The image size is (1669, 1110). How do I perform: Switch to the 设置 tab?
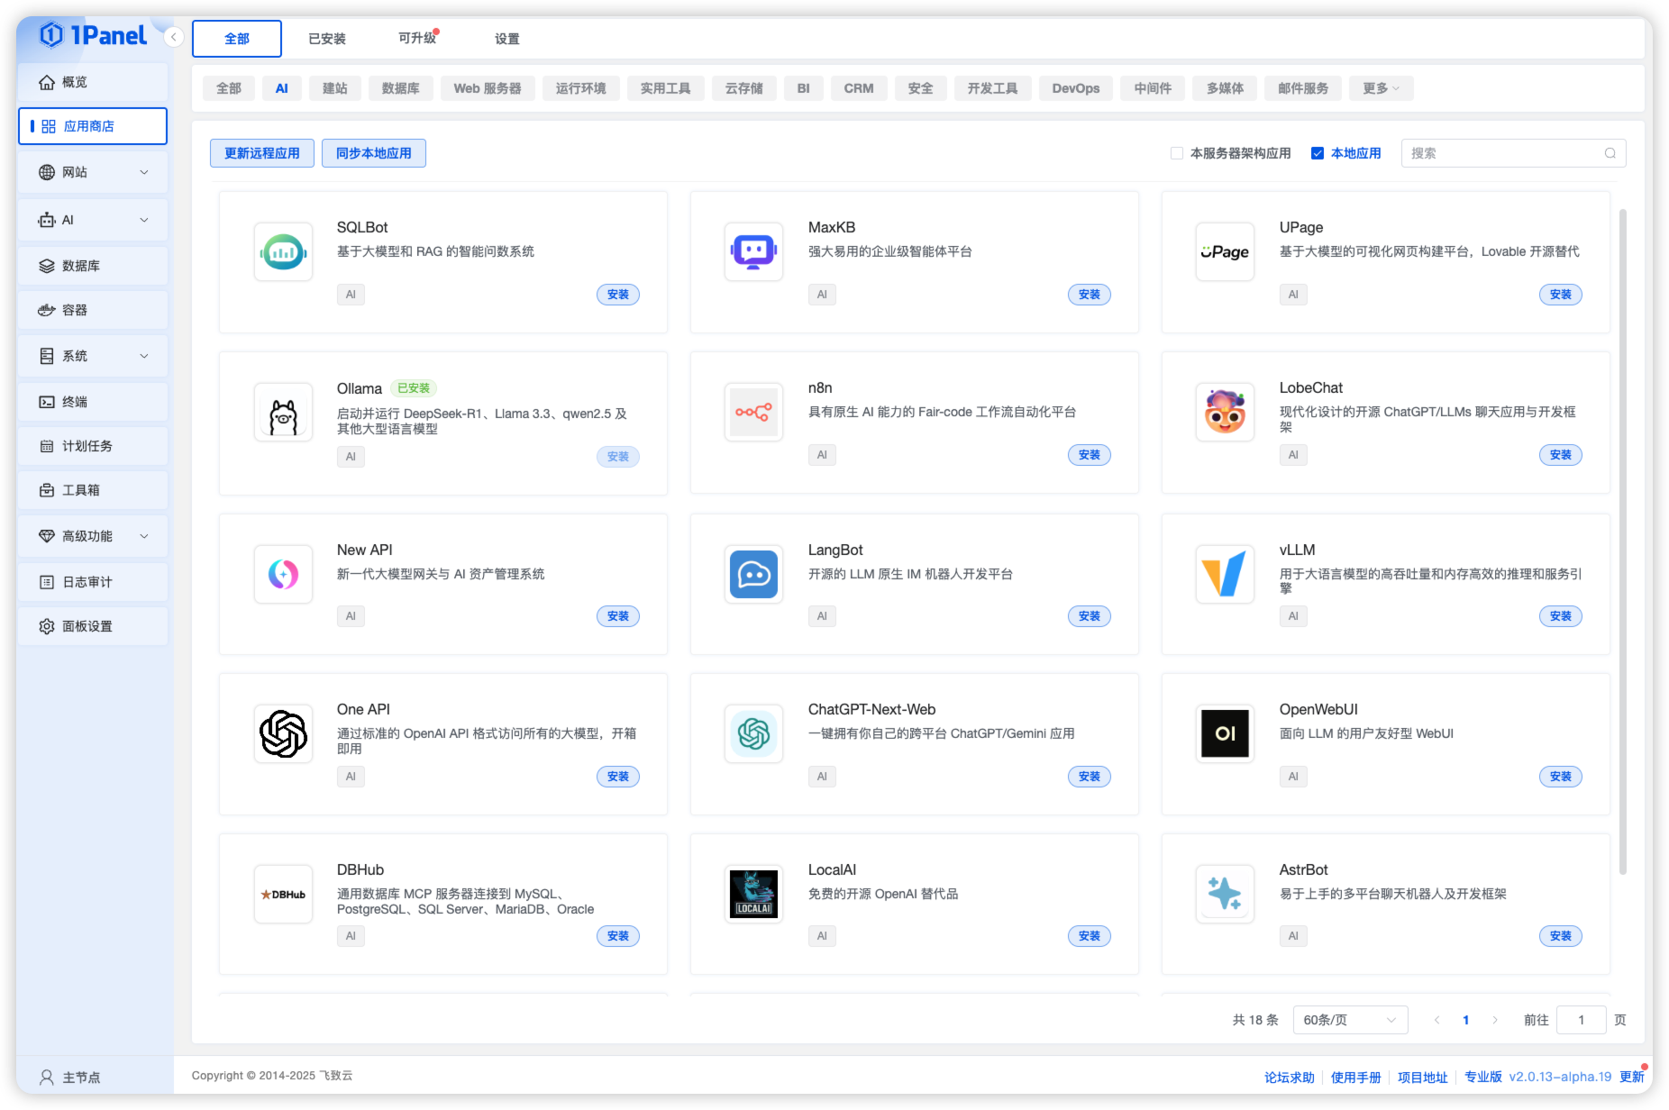click(507, 39)
